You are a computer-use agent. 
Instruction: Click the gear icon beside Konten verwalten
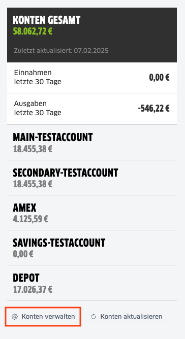[15, 317]
